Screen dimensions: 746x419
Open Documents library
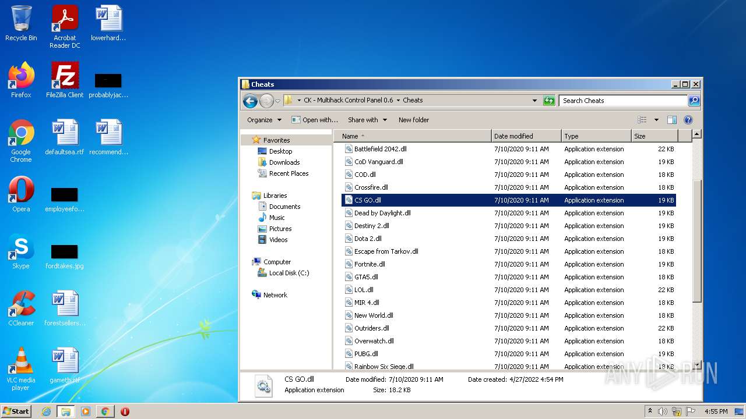pos(284,207)
